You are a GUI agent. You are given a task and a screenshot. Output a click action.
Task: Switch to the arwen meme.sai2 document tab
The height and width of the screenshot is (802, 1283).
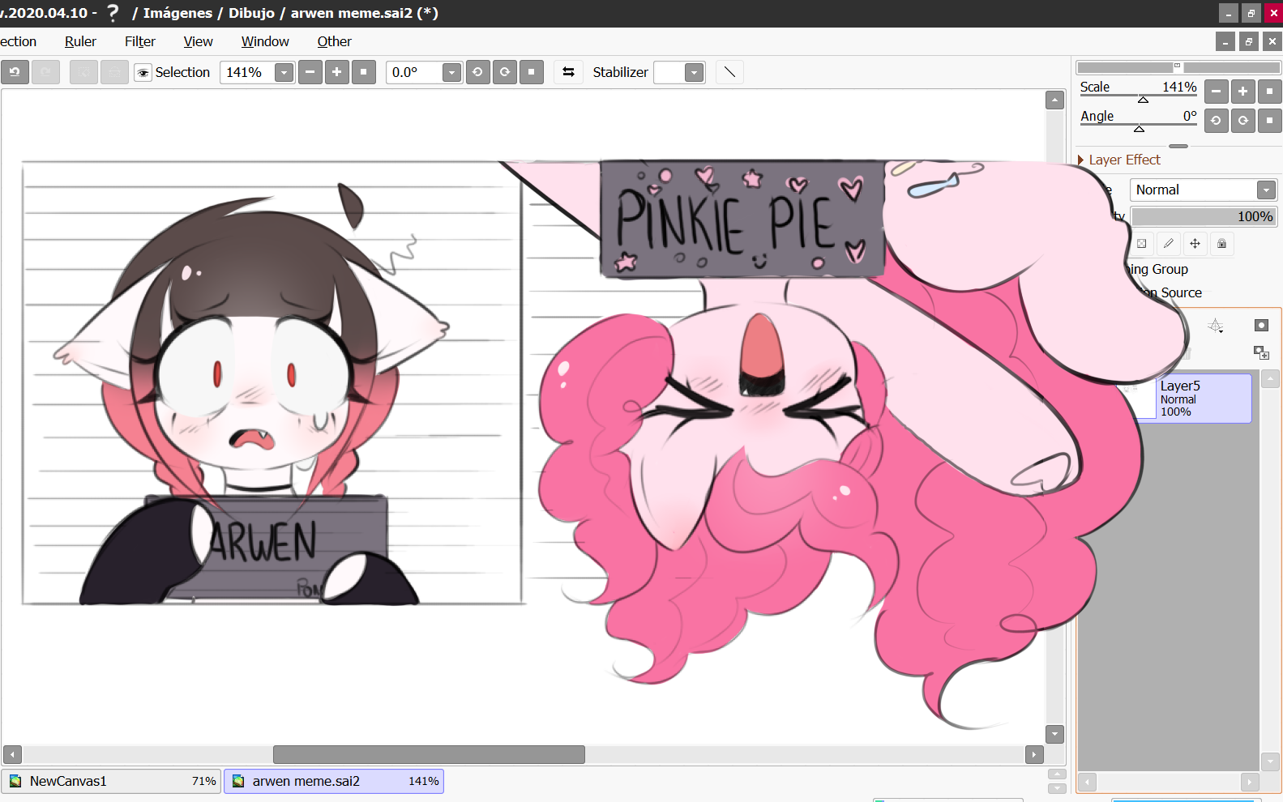click(334, 781)
